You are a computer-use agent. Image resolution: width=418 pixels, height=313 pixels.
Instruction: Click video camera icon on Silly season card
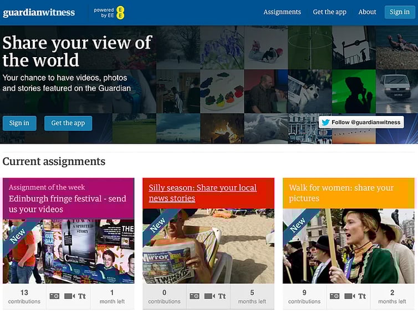[x=210, y=296]
